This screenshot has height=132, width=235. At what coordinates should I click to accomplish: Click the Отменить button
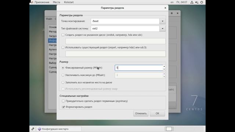coord(141,113)
